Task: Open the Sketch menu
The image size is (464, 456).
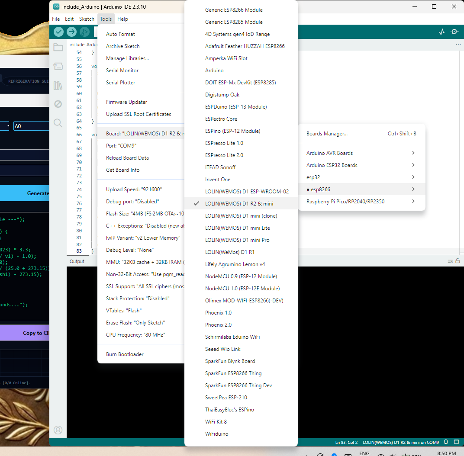Action: point(87,19)
